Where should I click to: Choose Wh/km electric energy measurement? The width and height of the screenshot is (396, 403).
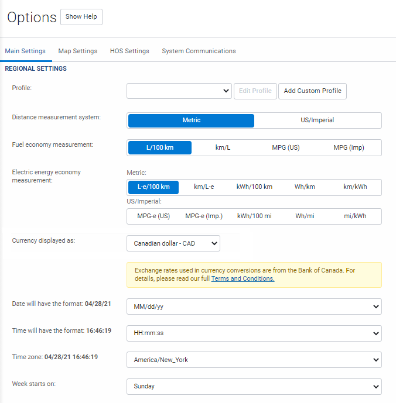[305, 187]
